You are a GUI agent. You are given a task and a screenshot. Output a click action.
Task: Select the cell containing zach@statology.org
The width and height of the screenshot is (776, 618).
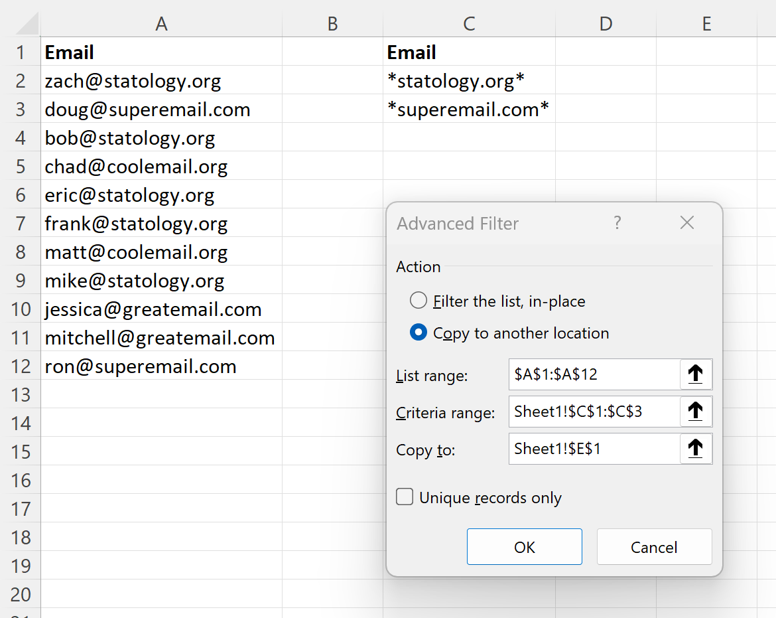coord(161,81)
